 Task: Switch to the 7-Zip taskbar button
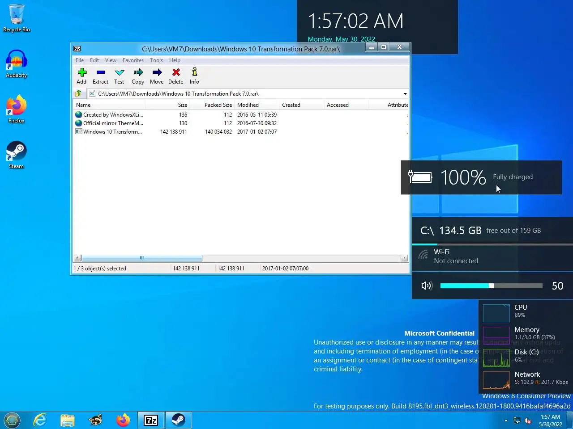[151, 420]
